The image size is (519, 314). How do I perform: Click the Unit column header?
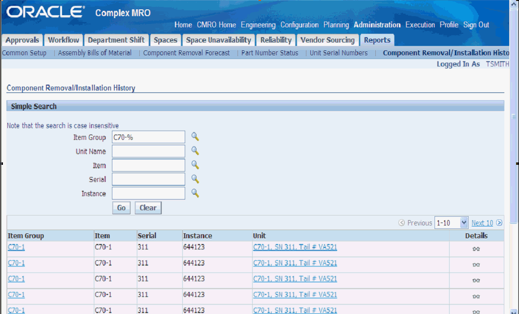(x=259, y=236)
